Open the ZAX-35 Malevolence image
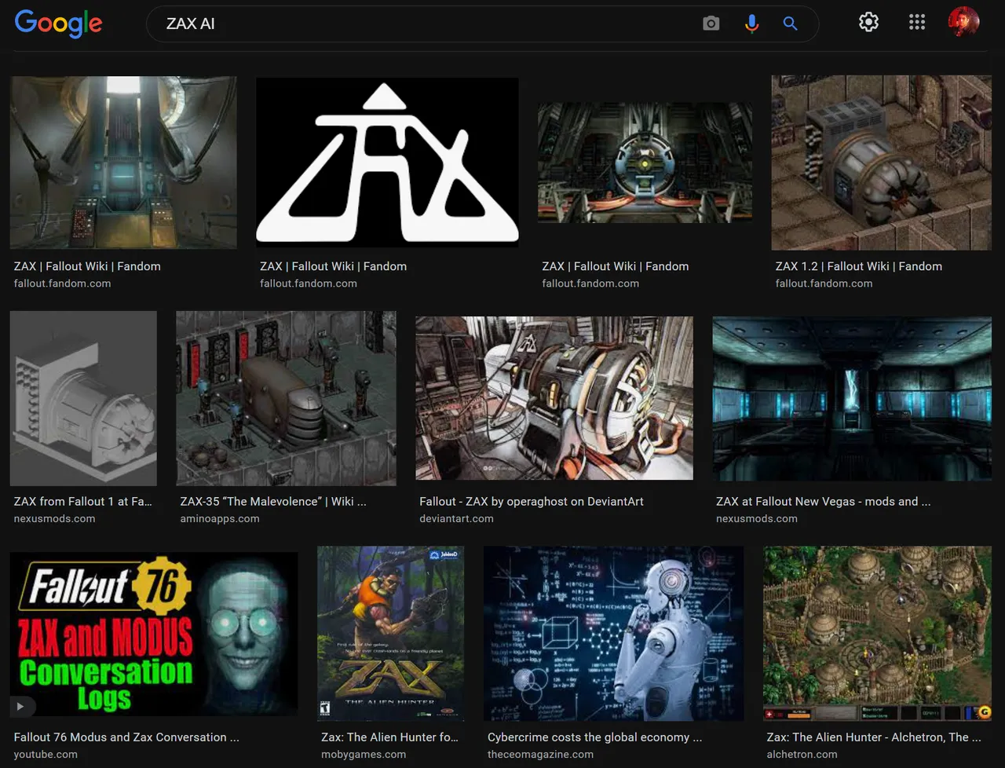The height and width of the screenshot is (768, 1005). 286,398
